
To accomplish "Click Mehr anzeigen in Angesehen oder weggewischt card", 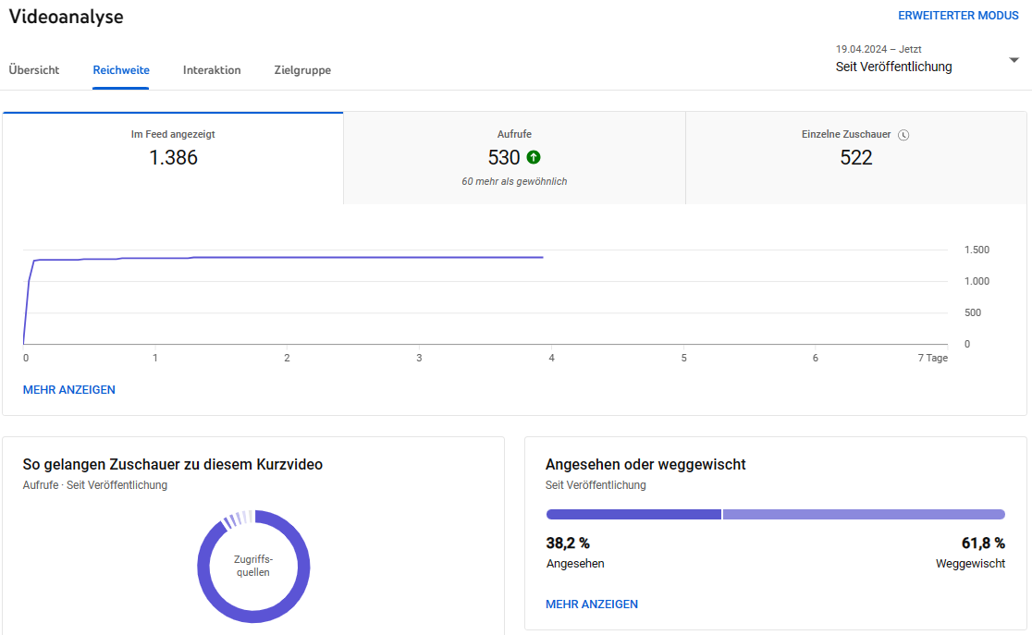I will click(592, 604).
